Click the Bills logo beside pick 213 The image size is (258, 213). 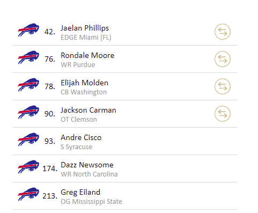point(28,194)
